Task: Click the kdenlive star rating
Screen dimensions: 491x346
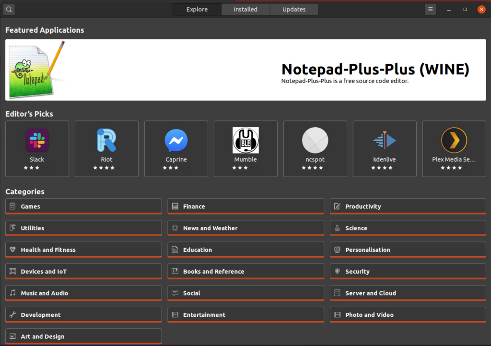Action: point(385,167)
